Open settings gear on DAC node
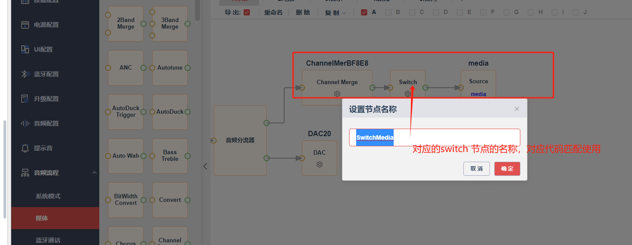Image resolution: width=632 pixels, height=245 pixels. point(320,164)
